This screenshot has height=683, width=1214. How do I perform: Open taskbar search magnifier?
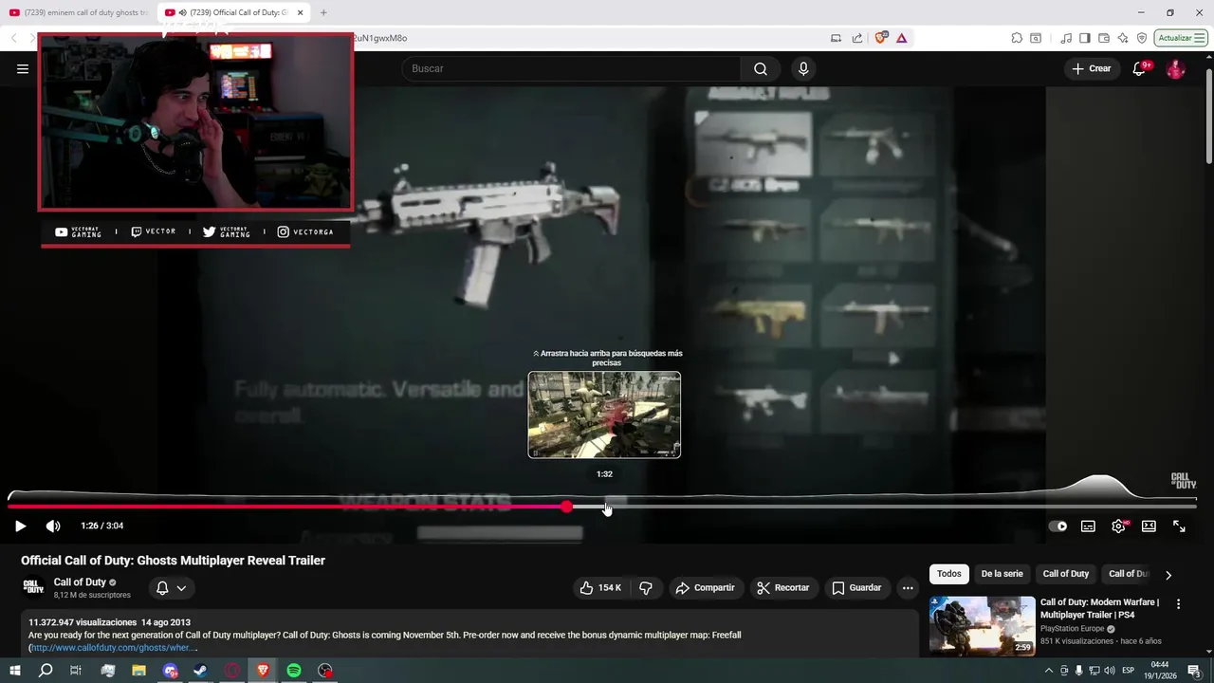pyautogui.click(x=45, y=671)
